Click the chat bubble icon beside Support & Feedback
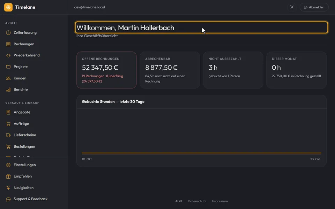335x209 pixels. click(x=8, y=199)
